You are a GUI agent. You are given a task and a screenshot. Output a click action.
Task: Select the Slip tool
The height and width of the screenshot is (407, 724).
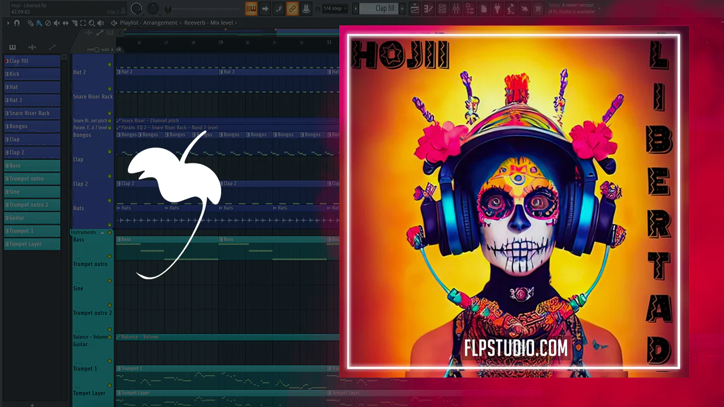[66, 23]
